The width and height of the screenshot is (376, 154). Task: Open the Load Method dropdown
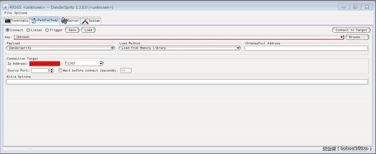(x=180, y=48)
